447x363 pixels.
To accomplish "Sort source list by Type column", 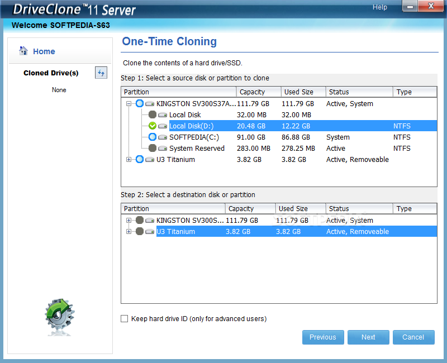I will [415, 92].
